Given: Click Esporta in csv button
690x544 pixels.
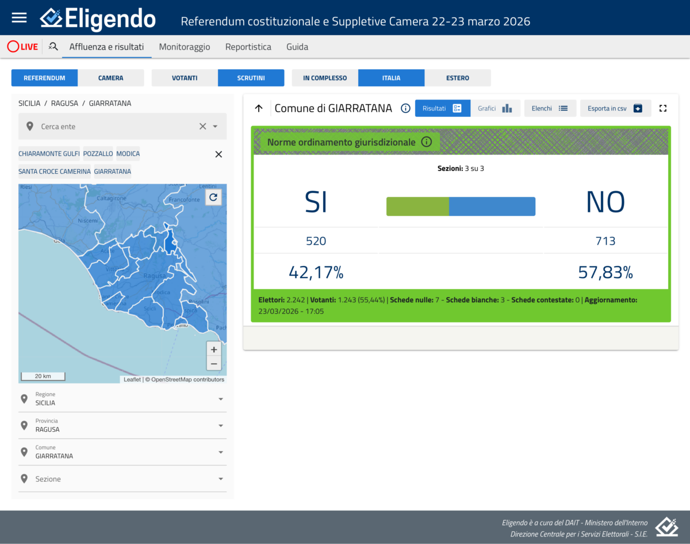Looking at the screenshot, I should point(615,108).
